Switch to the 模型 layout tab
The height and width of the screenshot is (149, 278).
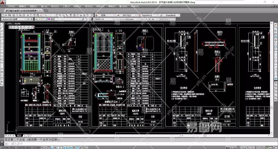coord(19,135)
